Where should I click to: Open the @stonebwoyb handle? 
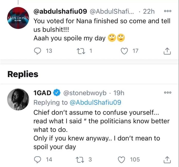click(x=85, y=93)
